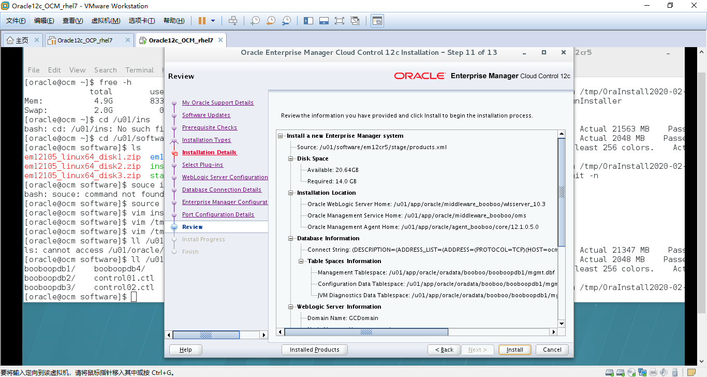Image resolution: width=707 pixels, height=377 pixels.
Task: Go to WebLogic Server Configuration step
Action: pos(225,177)
